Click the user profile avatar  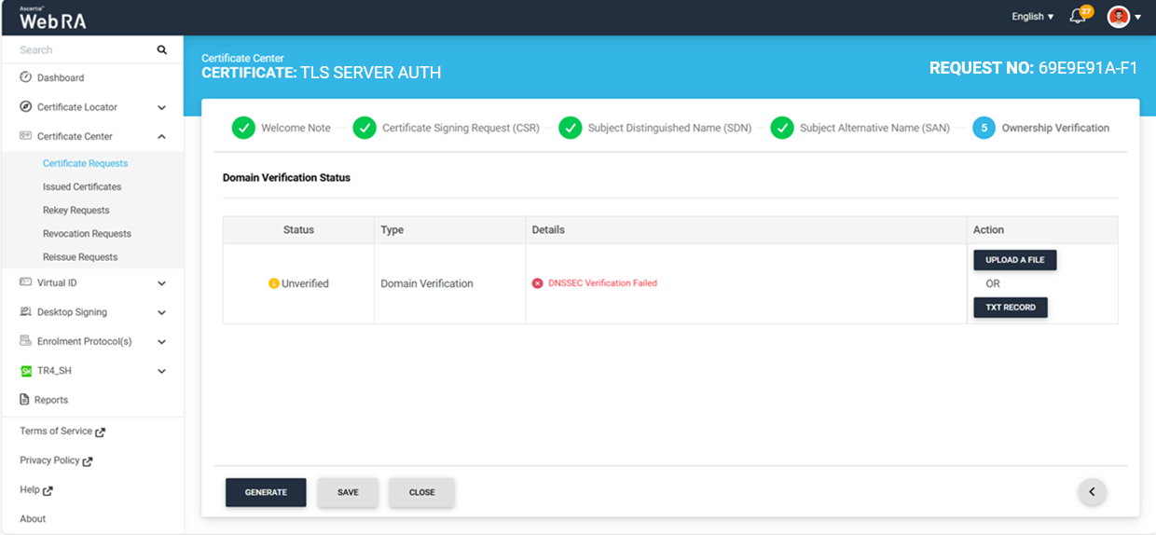click(1118, 17)
